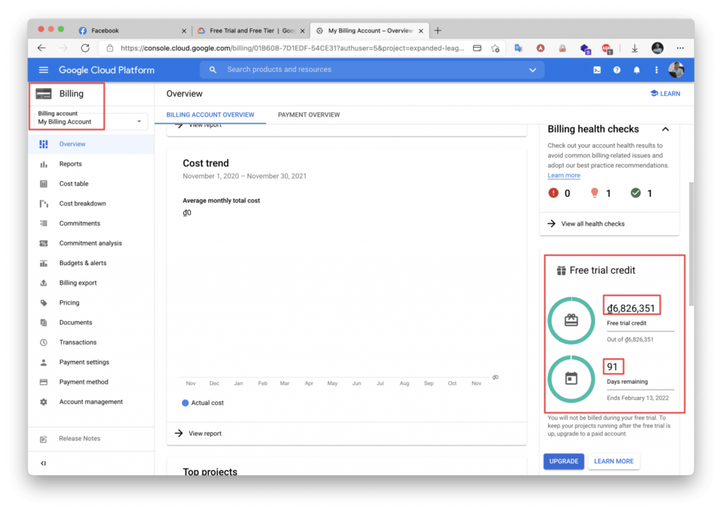This screenshot has width=722, height=512.
Task: Click the Upgrade button
Action: point(563,461)
